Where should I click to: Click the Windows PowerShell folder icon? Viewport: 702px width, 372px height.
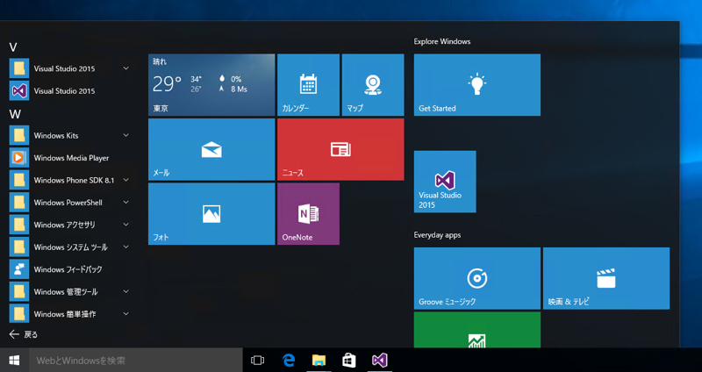pos(19,203)
